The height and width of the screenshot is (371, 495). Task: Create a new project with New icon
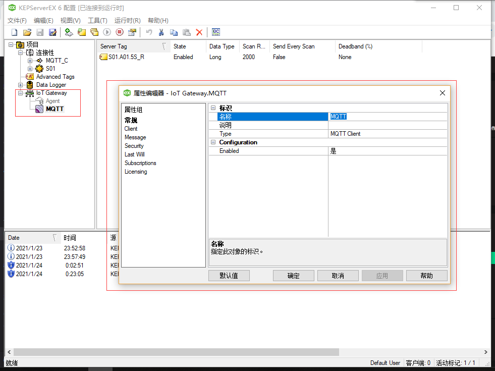click(x=15, y=32)
